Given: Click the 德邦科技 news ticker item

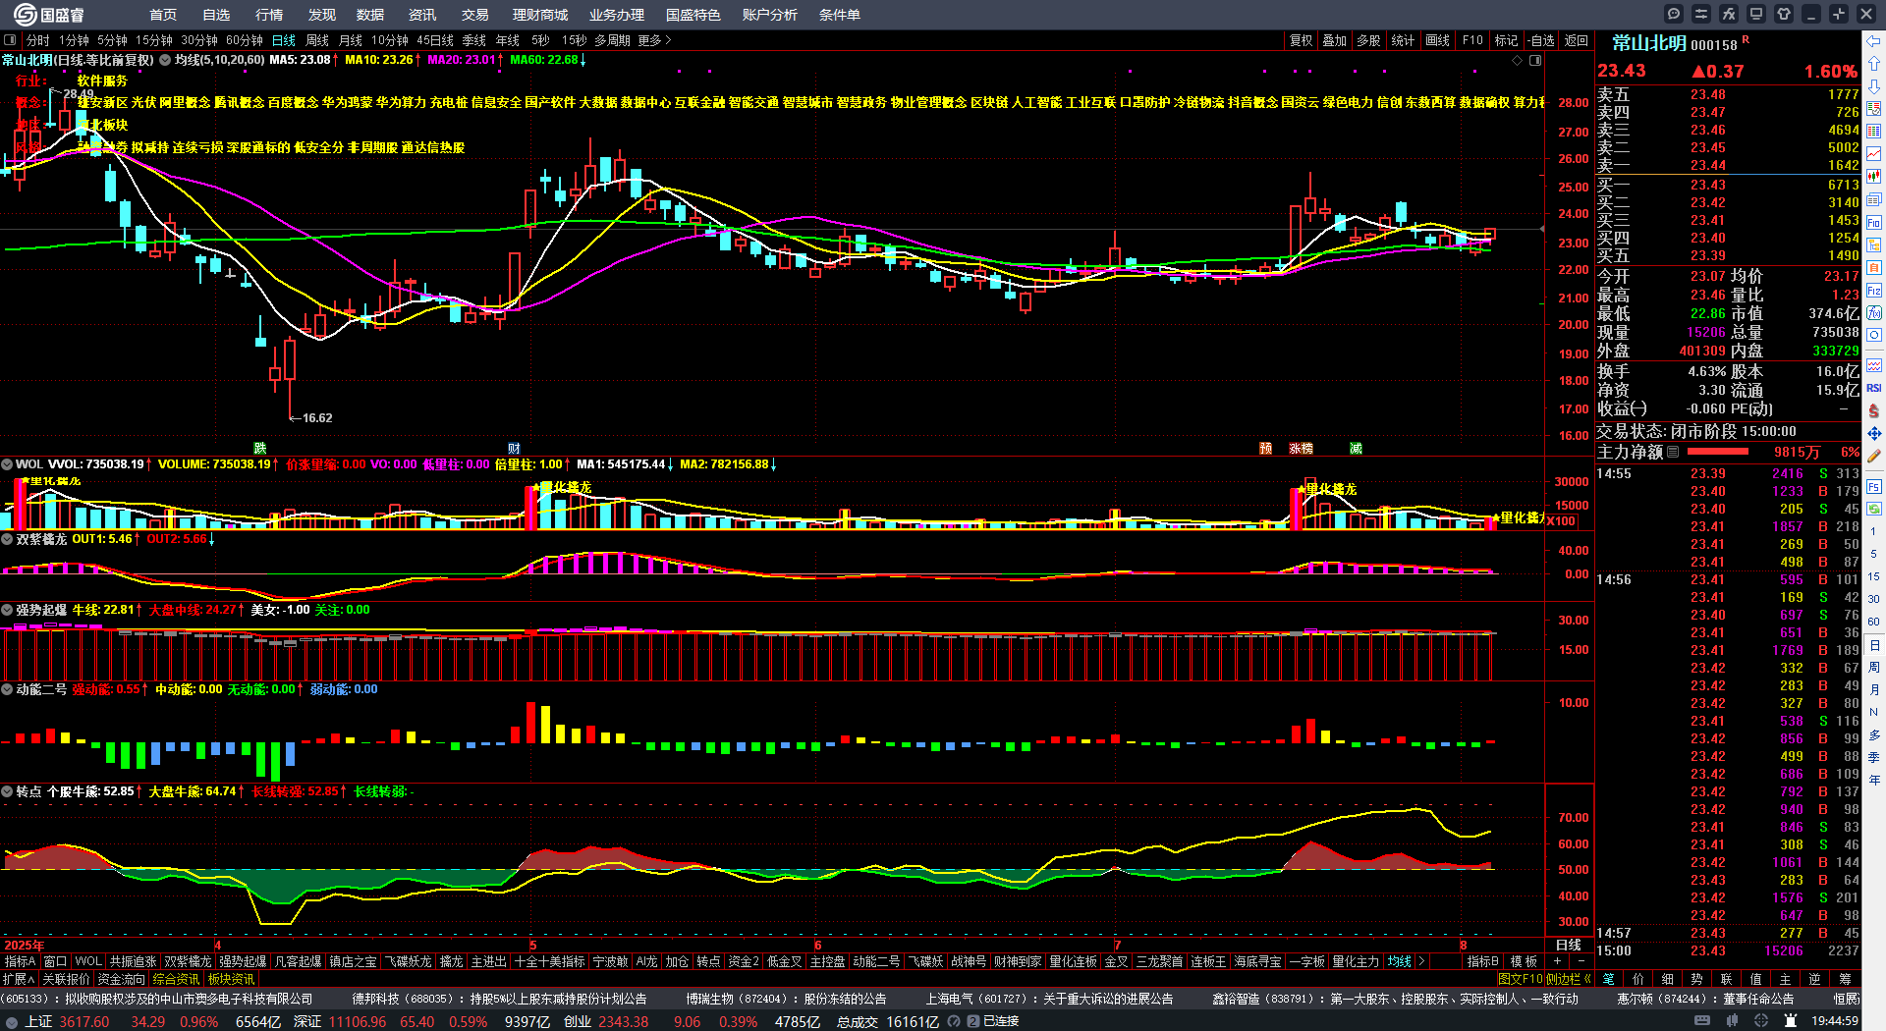Looking at the screenshot, I should coord(499,999).
